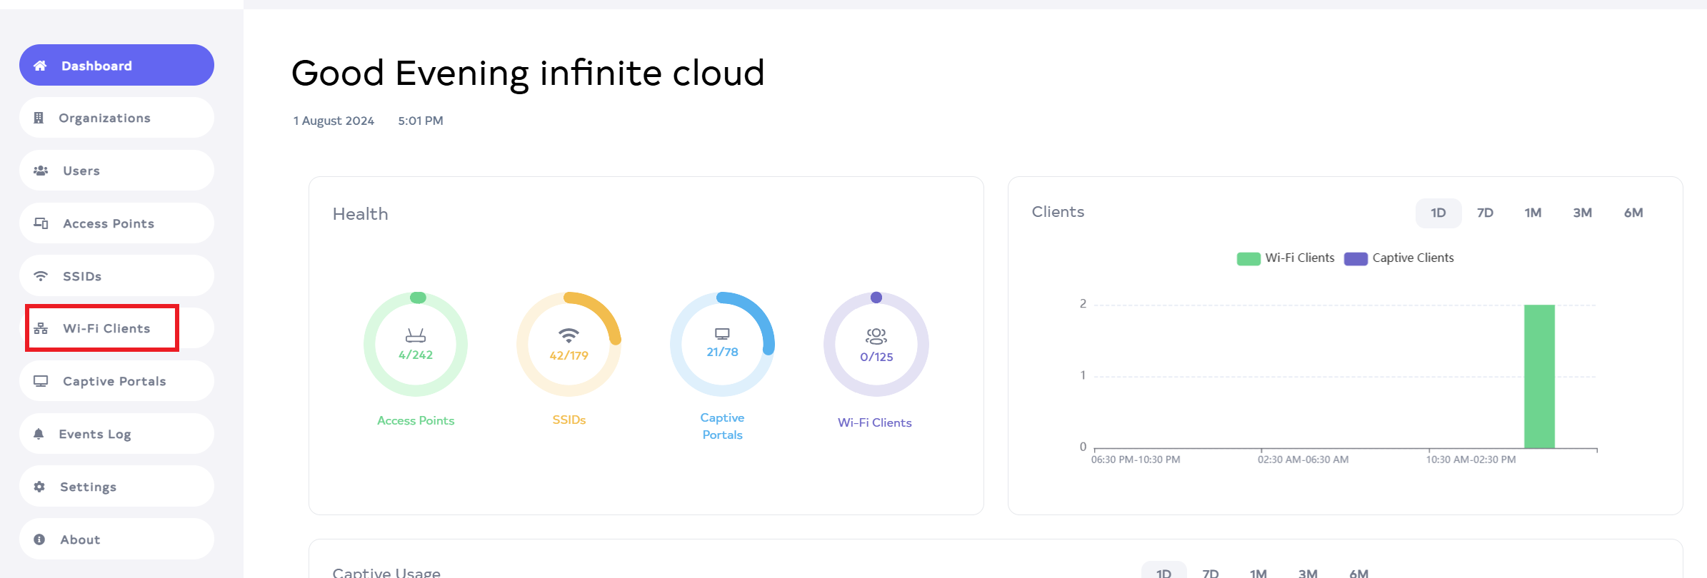Click the Captive Portals monitor icon
Viewport: 1707px width, 578px height.
(41, 381)
